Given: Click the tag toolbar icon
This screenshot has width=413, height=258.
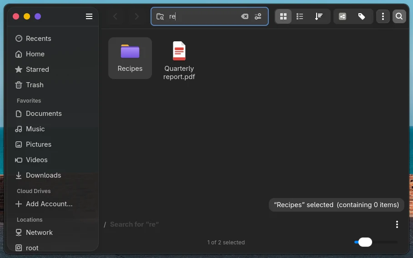Looking at the screenshot, I should point(362,16).
